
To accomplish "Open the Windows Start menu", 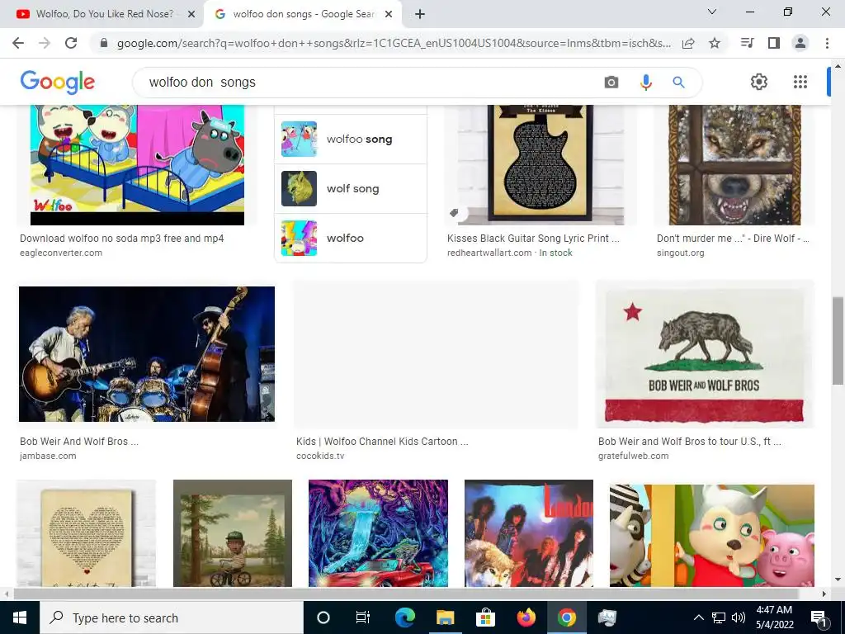I will 20,617.
